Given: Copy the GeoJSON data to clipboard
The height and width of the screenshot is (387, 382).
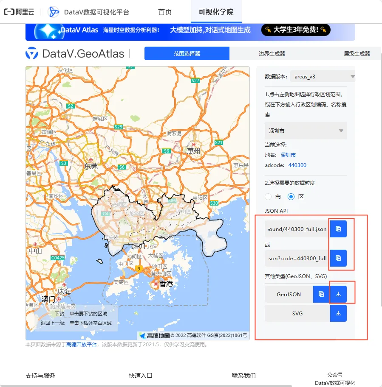Looking at the screenshot, I should (x=321, y=294).
